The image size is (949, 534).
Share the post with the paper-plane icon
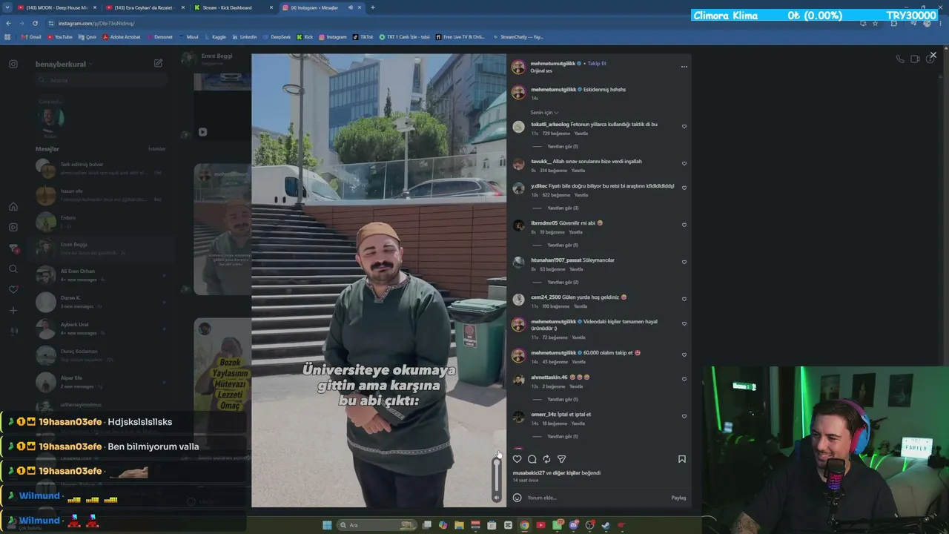pos(561,459)
